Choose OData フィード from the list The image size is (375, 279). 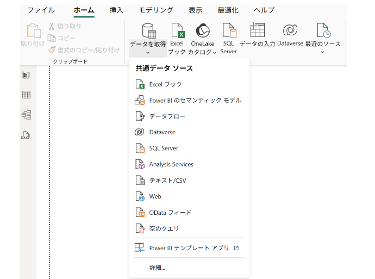pos(189,213)
